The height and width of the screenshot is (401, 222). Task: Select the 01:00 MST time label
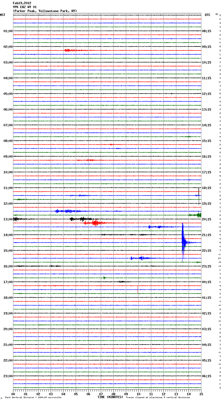tap(8, 31)
